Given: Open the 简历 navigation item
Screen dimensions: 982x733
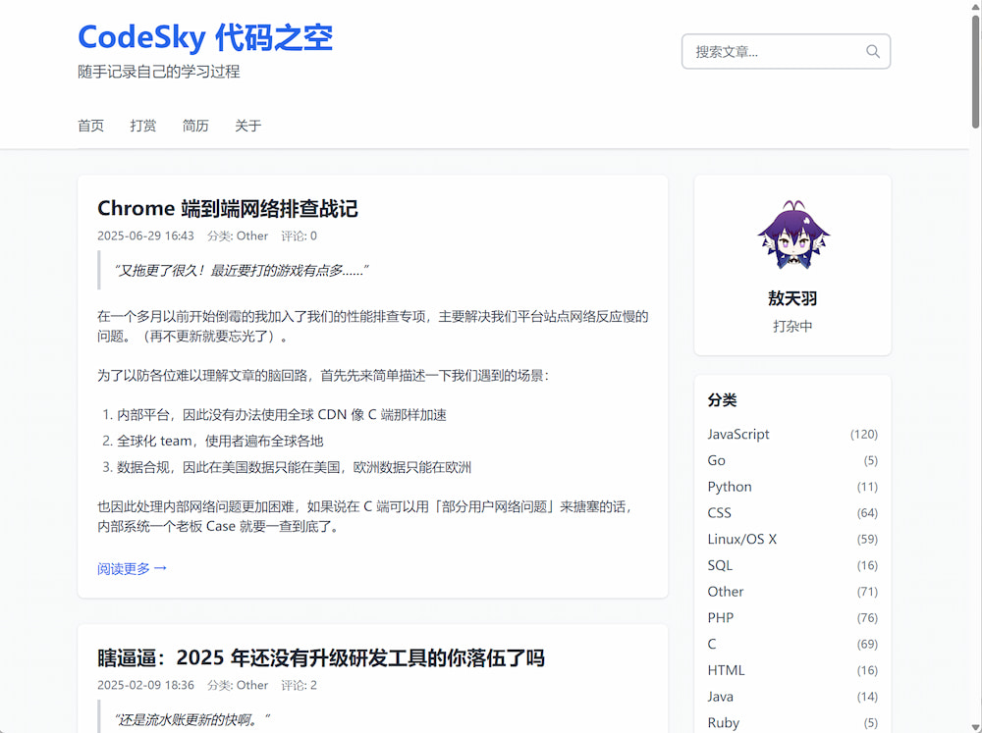Looking at the screenshot, I should pyautogui.click(x=194, y=126).
